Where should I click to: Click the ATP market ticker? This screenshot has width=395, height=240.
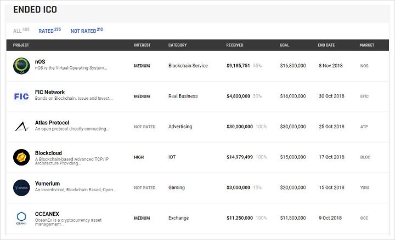click(364, 127)
